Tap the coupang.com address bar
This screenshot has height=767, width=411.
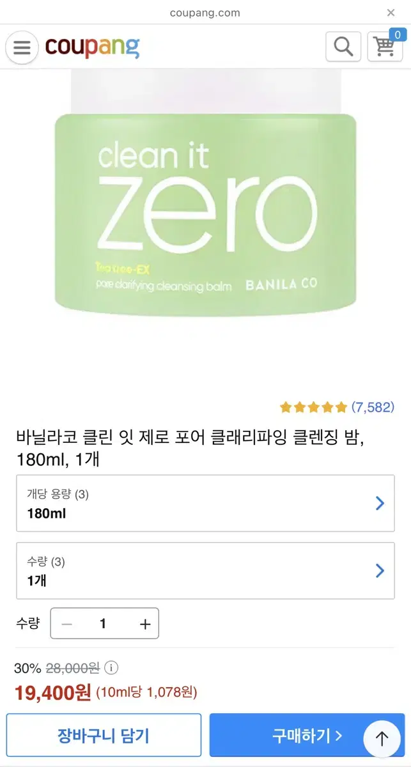coord(205,13)
